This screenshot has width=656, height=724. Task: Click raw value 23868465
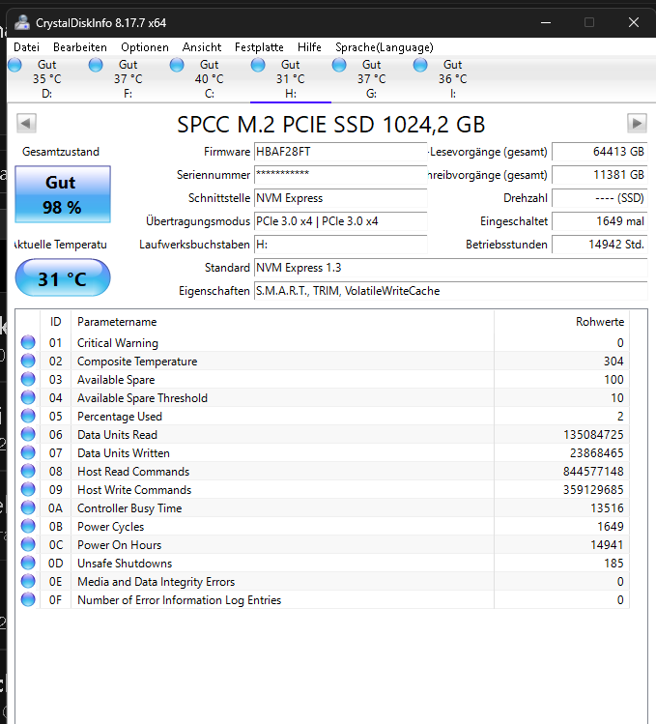(x=596, y=453)
